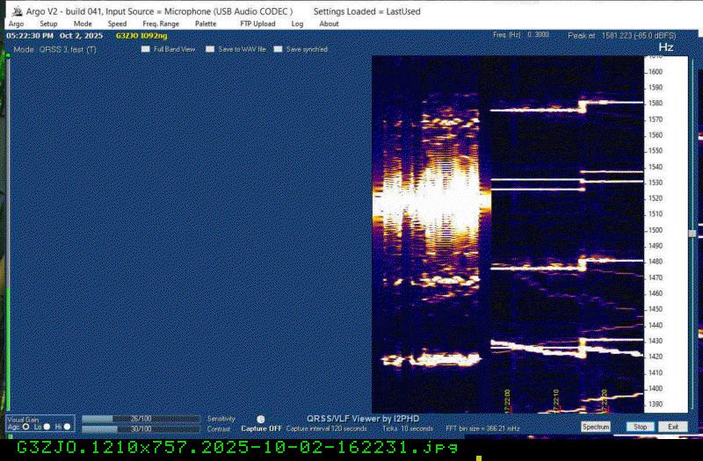Click the Exit button

(x=672, y=427)
